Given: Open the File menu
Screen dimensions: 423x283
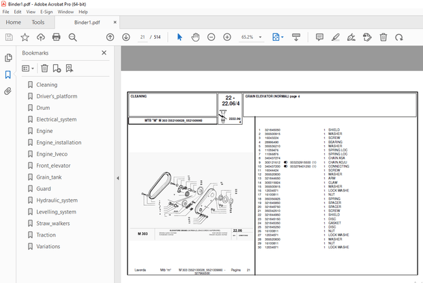Looking at the screenshot, I should (5, 12).
